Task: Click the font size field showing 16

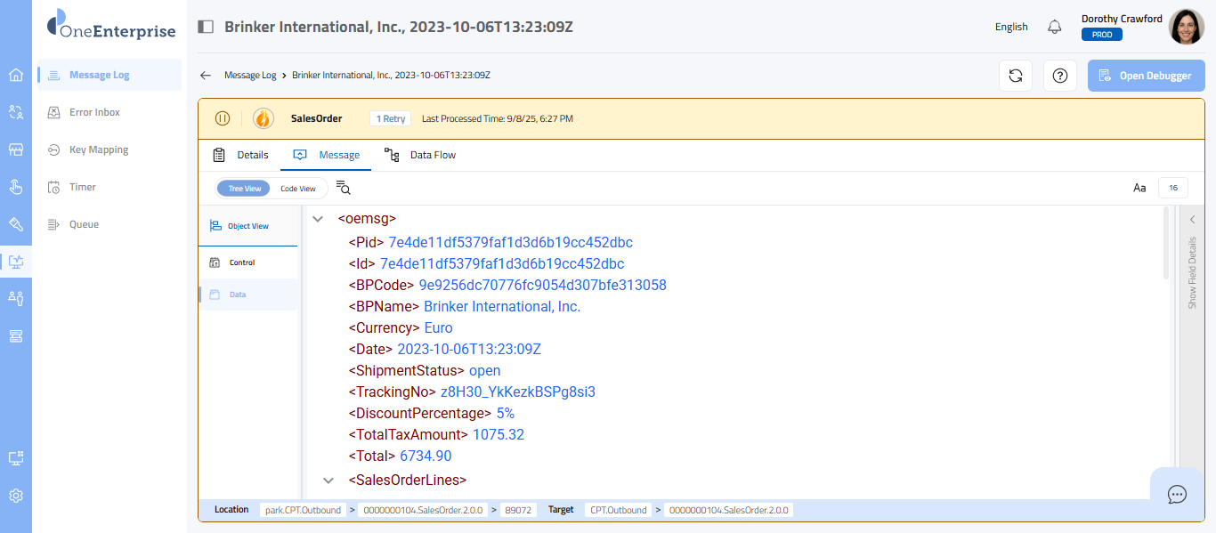Action: pos(1172,188)
